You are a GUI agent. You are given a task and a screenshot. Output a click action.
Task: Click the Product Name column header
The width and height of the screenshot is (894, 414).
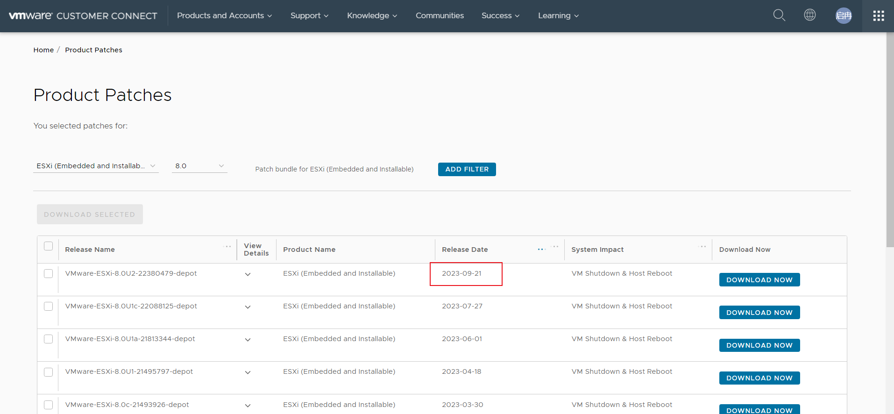(x=309, y=250)
